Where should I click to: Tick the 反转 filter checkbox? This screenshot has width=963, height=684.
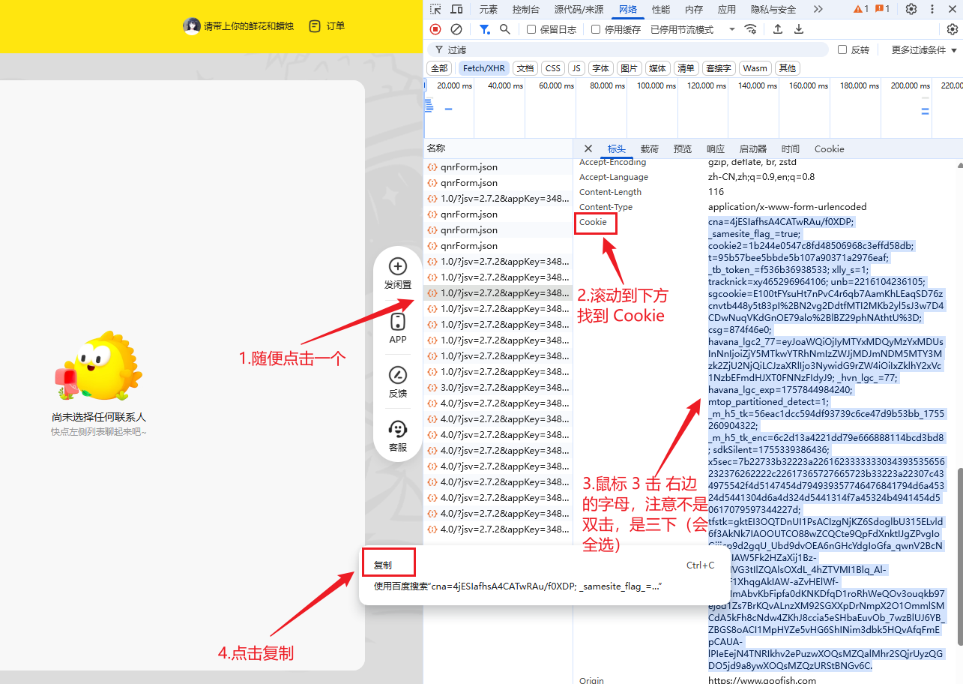coord(842,49)
